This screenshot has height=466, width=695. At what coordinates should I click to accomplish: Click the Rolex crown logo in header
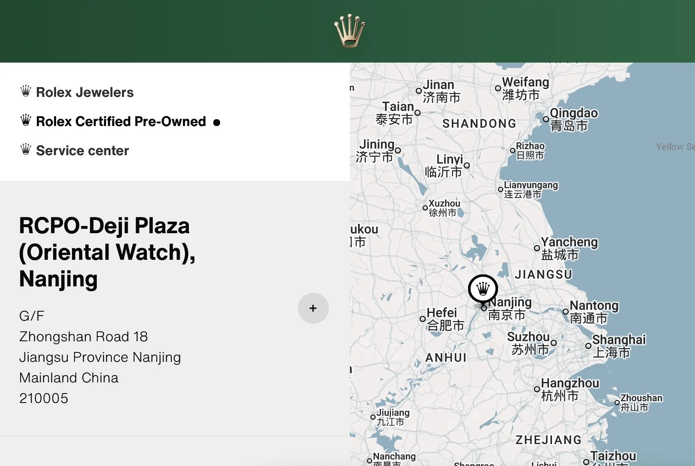[x=349, y=30]
